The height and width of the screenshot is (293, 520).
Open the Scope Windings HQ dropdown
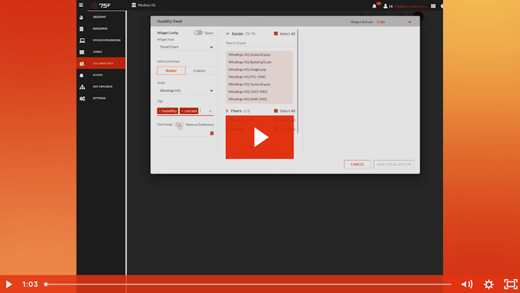[x=186, y=91]
